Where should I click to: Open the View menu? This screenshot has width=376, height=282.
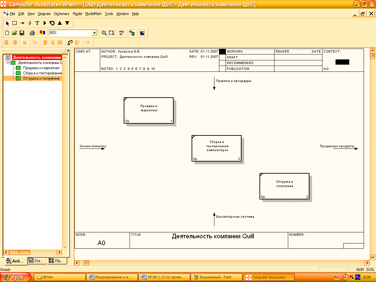point(31,14)
